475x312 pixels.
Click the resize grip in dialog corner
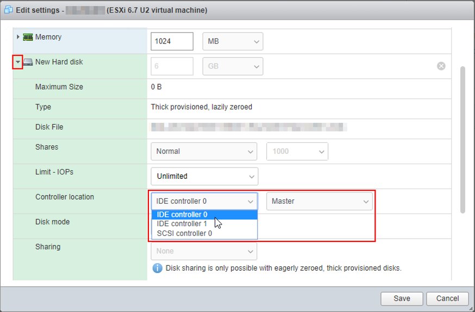coord(471,308)
